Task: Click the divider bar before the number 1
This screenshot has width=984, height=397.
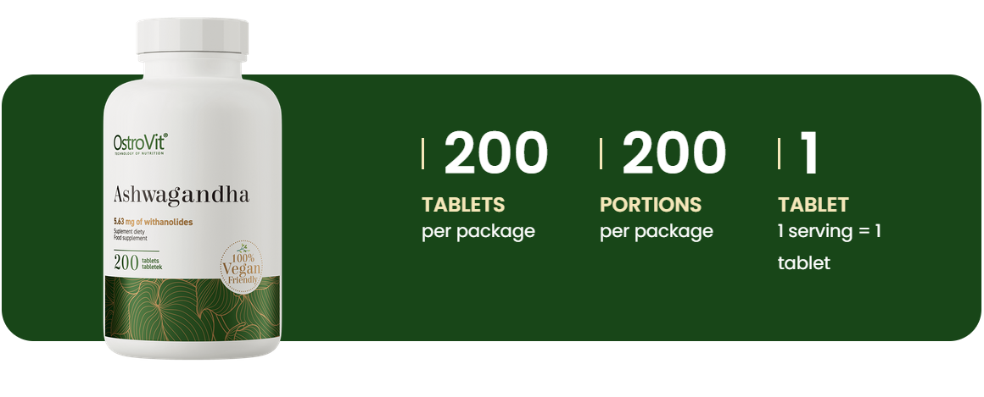Action: pos(780,154)
